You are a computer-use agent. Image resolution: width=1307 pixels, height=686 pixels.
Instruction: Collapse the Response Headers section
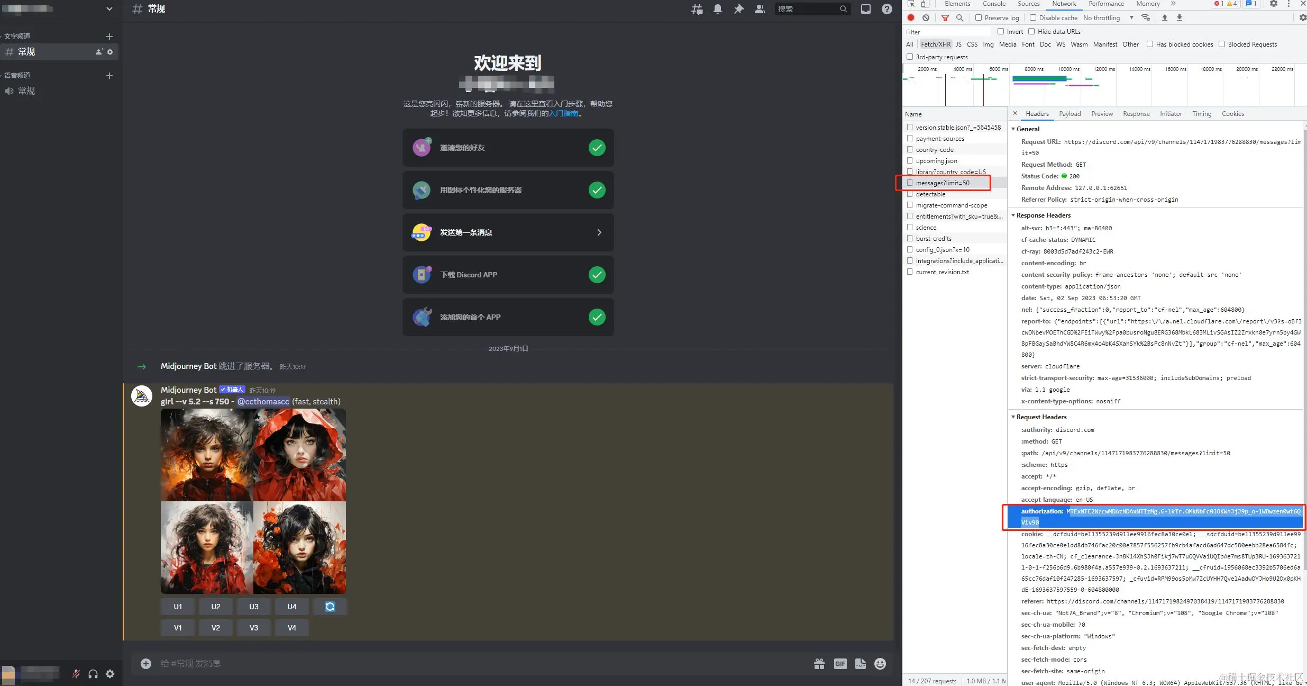coord(1013,215)
